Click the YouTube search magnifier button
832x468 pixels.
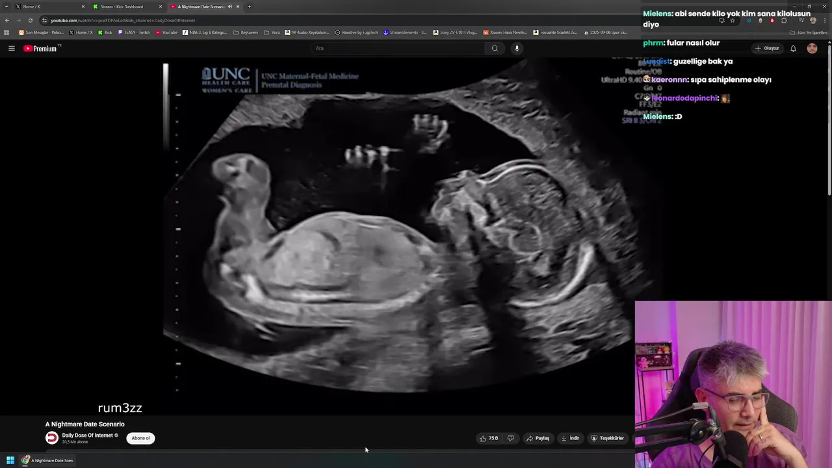(495, 48)
